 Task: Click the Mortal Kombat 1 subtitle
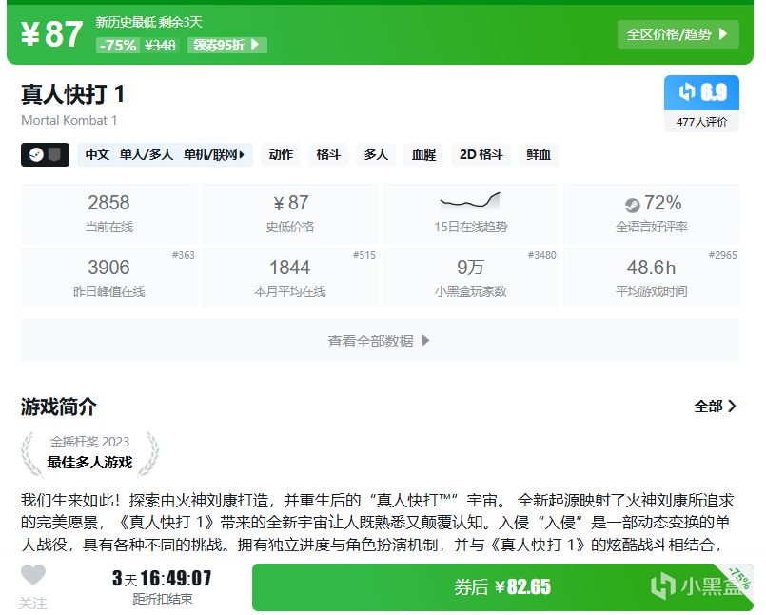tap(69, 120)
